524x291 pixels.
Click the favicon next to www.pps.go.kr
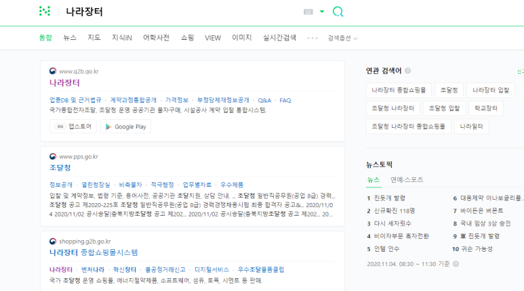[53, 156]
